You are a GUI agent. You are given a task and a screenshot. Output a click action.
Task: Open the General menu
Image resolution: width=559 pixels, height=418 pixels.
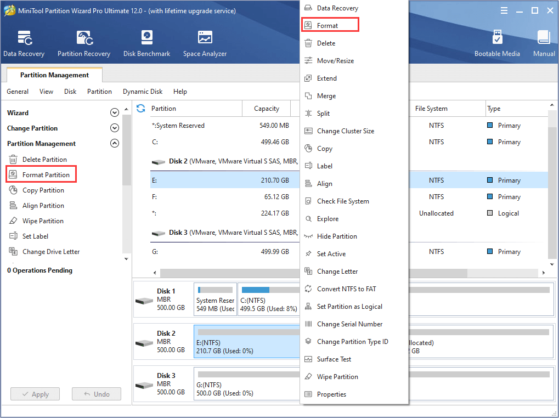click(x=18, y=92)
